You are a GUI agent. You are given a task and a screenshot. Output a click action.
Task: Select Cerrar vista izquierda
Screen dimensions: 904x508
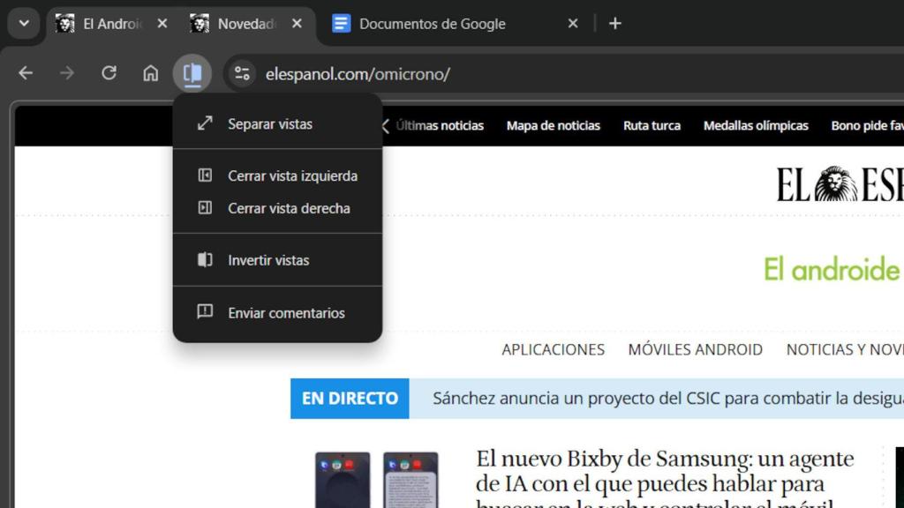pyautogui.click(x=277, y=176)
